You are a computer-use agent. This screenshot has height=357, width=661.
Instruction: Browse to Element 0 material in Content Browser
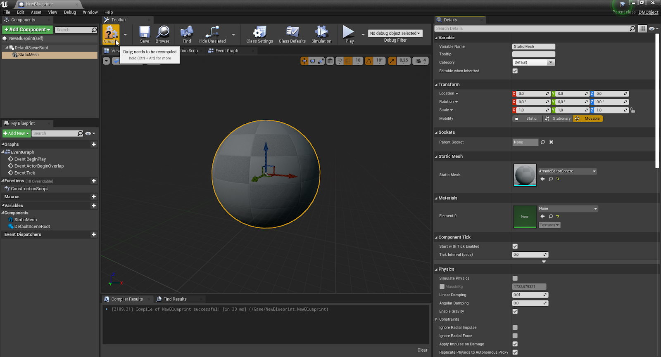(x=551, y=216)
